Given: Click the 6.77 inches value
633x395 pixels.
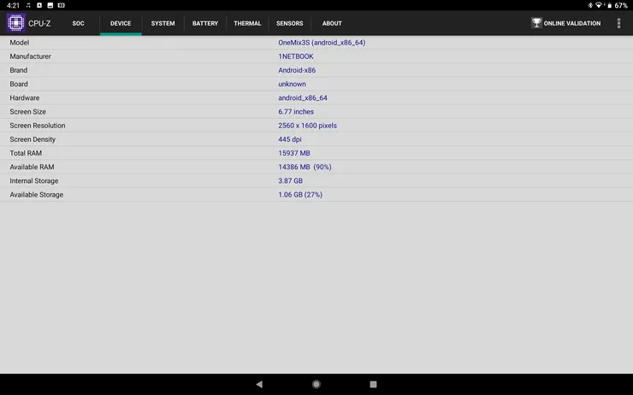Looking at the screenshot, I should tap(296, 112).
